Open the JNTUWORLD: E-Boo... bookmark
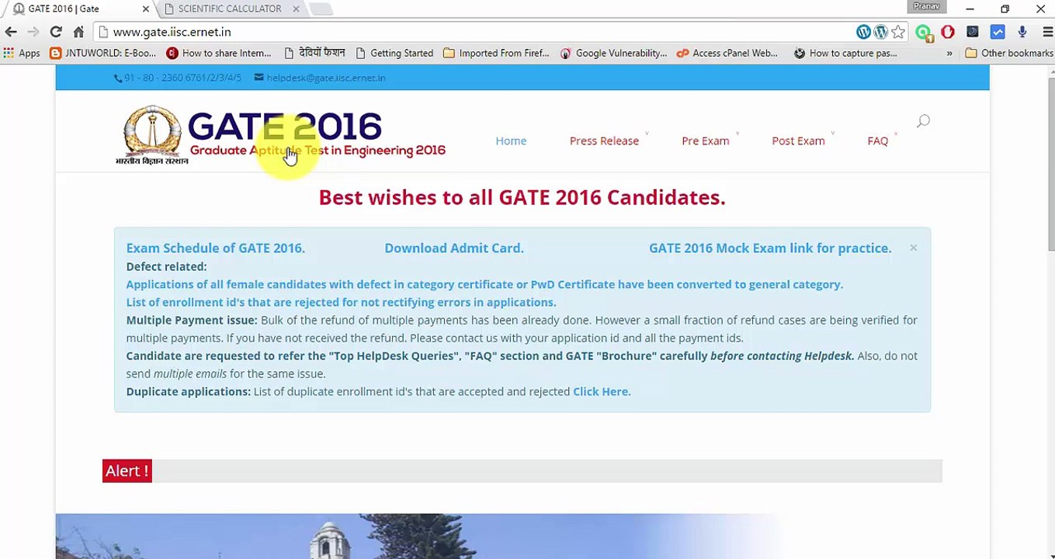Image resolution: width=1055 pixels, height=559 pixels. pos(102,53)
